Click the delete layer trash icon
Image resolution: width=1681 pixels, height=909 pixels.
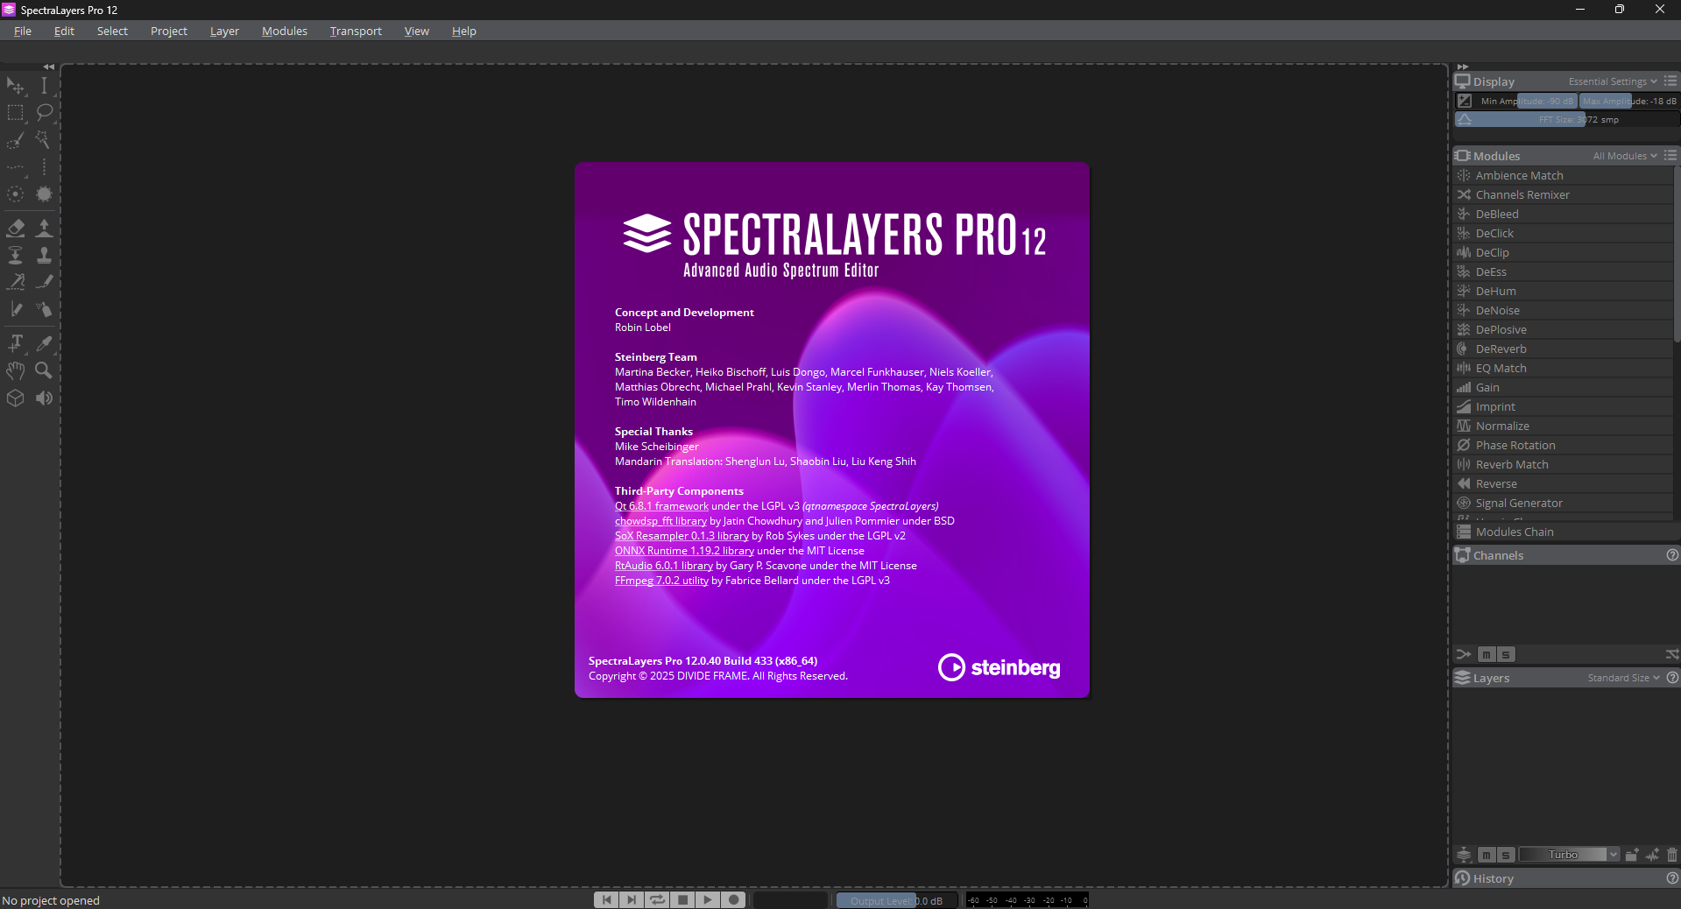pyautogui.click(x=1672, y=855)
